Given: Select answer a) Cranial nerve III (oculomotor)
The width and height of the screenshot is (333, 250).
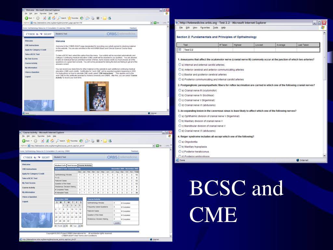Looking at the screenshot, I should [180, 90].
